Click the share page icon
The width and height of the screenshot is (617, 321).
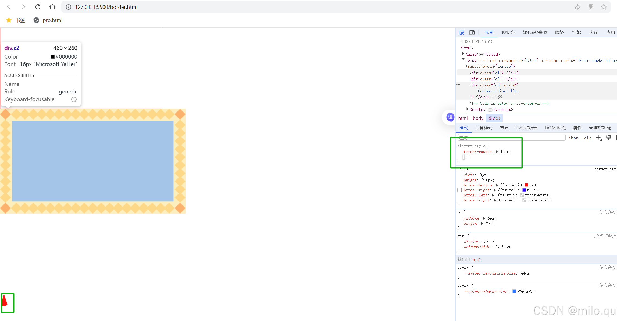point(577,7)
